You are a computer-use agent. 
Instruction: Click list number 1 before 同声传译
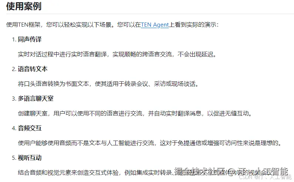[14, 40]
